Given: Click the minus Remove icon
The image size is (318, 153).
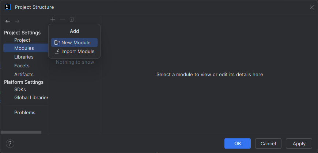Looking at the screenshot, I should point(62,19).
